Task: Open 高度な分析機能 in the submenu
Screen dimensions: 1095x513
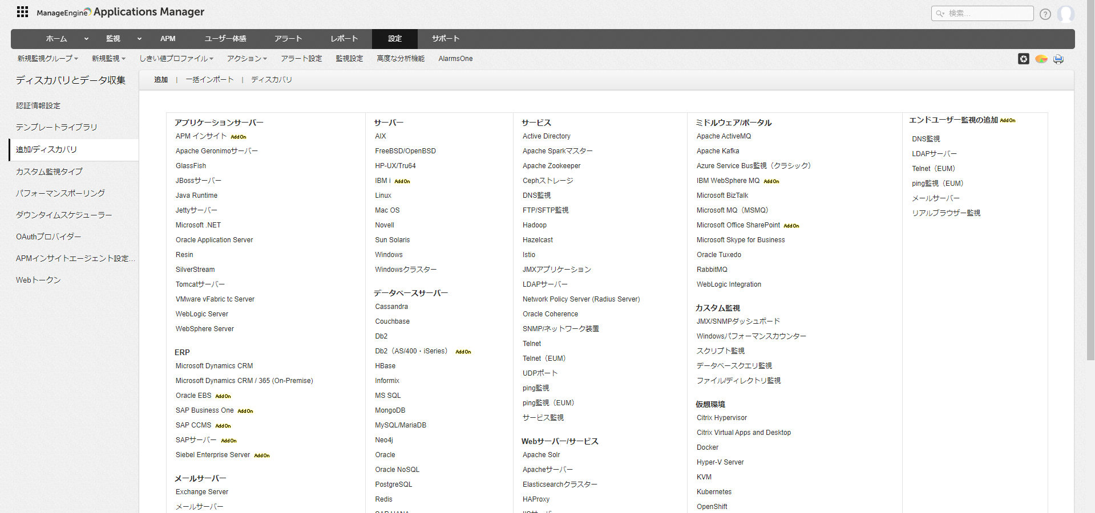Action: [x=401, y=59]
